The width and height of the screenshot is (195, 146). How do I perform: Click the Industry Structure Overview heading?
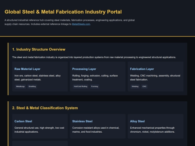(39, 49)
